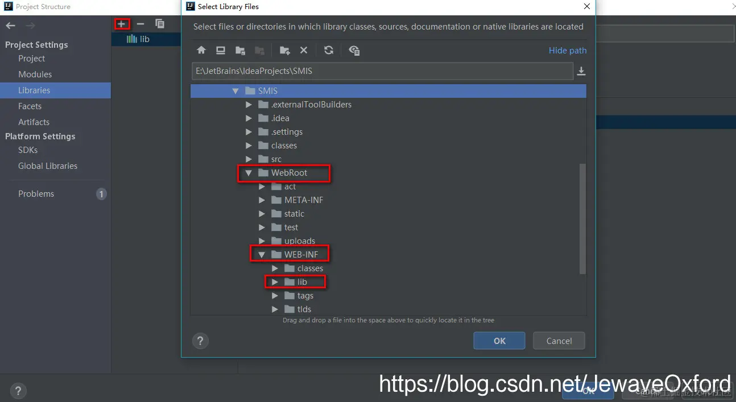The width and height of the screenshot is (736, 402).
Task: Click the Delete (X) icon in dialog toolbar
Action: click(304, 50)
